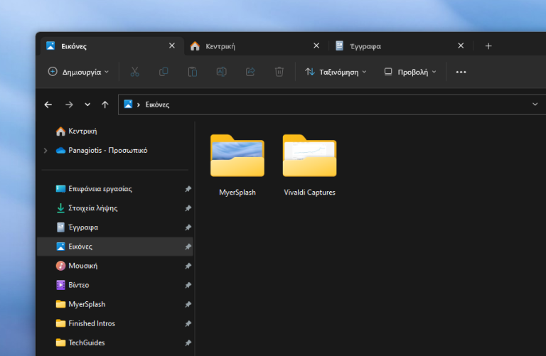
Task: Go up one folder level arrow
Action: coord(105,104)
